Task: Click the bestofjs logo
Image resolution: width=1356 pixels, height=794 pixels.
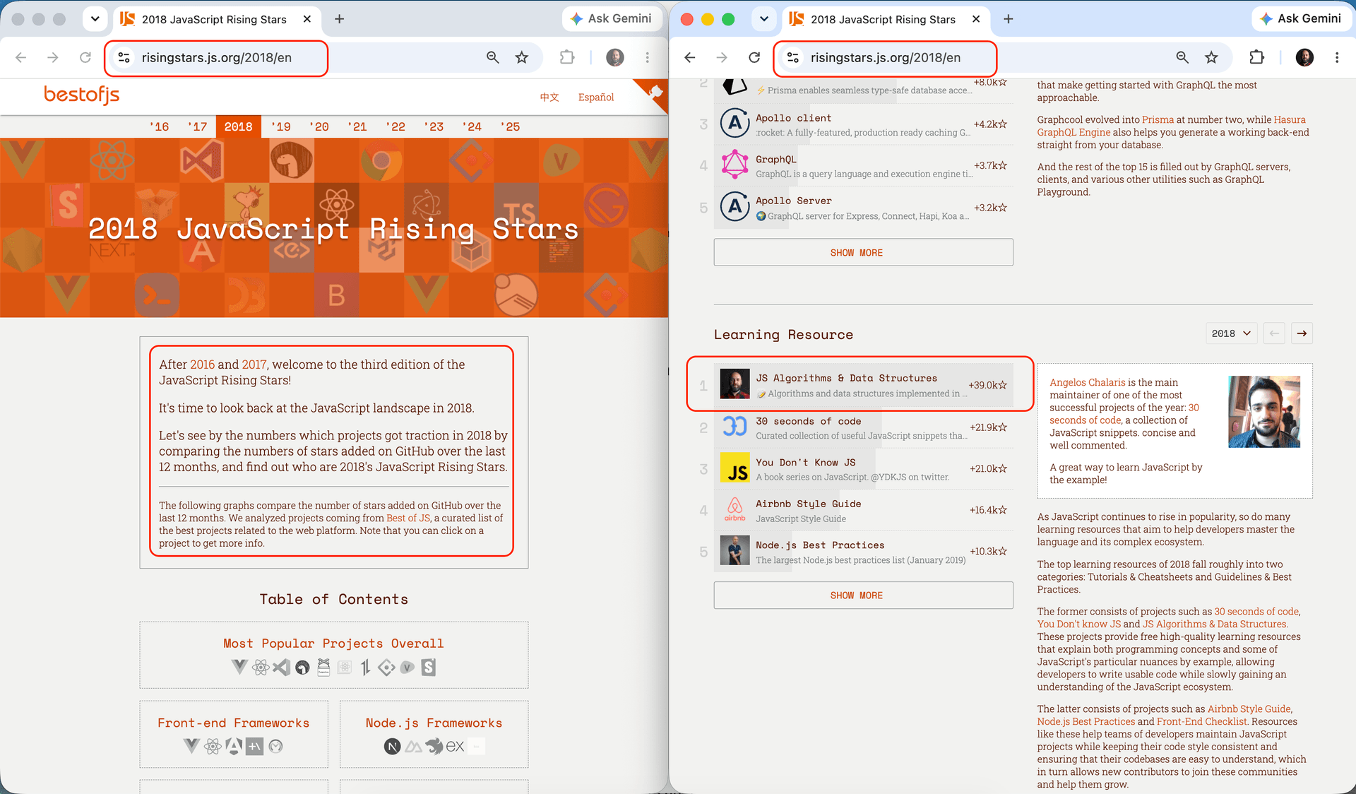Action: pos(82,95)
